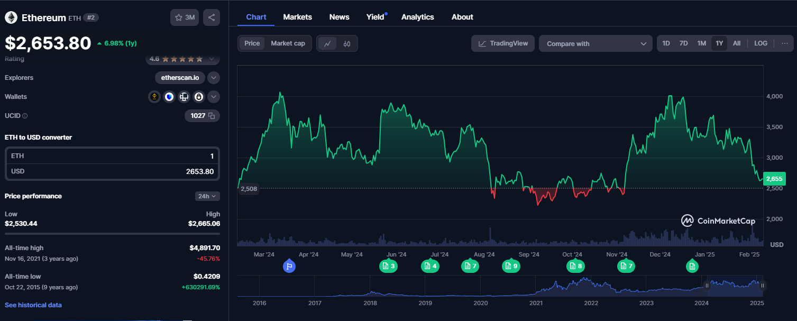Click the Ethereum logo icon

[11, 17]
